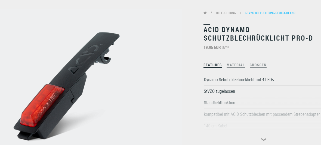Click the 19.95 EUR price
The width and height of the screenshot is (321, 145).
[212, 47]
